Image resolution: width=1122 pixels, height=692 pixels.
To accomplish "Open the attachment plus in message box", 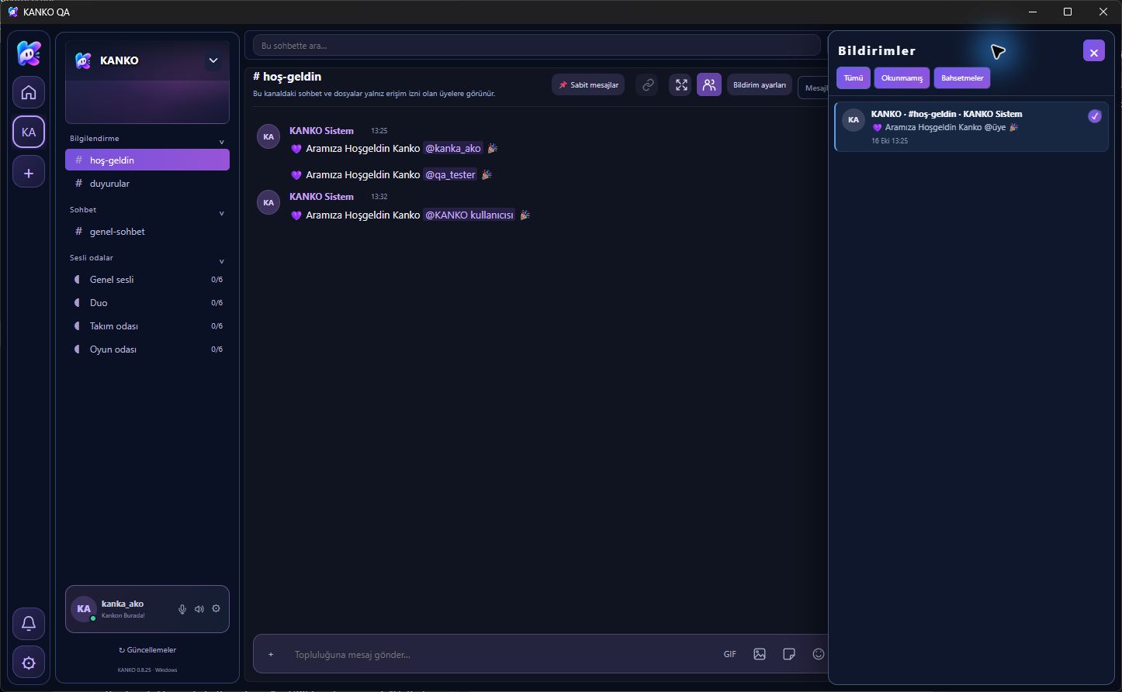I will [271, 655].
